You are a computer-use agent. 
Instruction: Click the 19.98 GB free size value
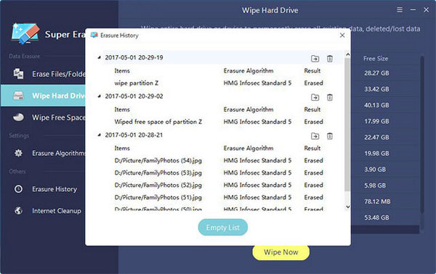376,154
